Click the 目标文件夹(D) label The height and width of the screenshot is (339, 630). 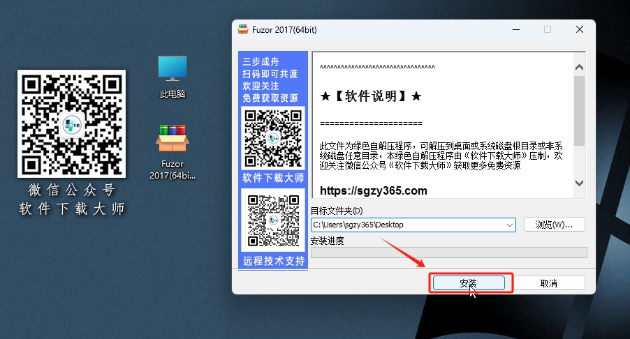(337, 211)
